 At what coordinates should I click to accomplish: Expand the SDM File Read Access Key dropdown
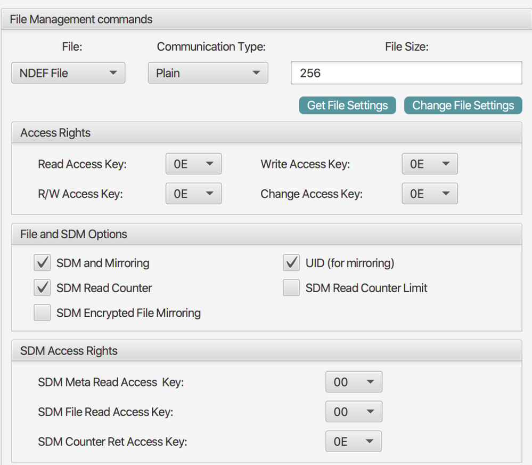coord(354,412)
